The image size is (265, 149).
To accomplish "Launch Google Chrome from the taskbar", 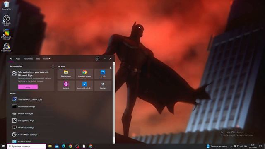I will pos(70,146).
